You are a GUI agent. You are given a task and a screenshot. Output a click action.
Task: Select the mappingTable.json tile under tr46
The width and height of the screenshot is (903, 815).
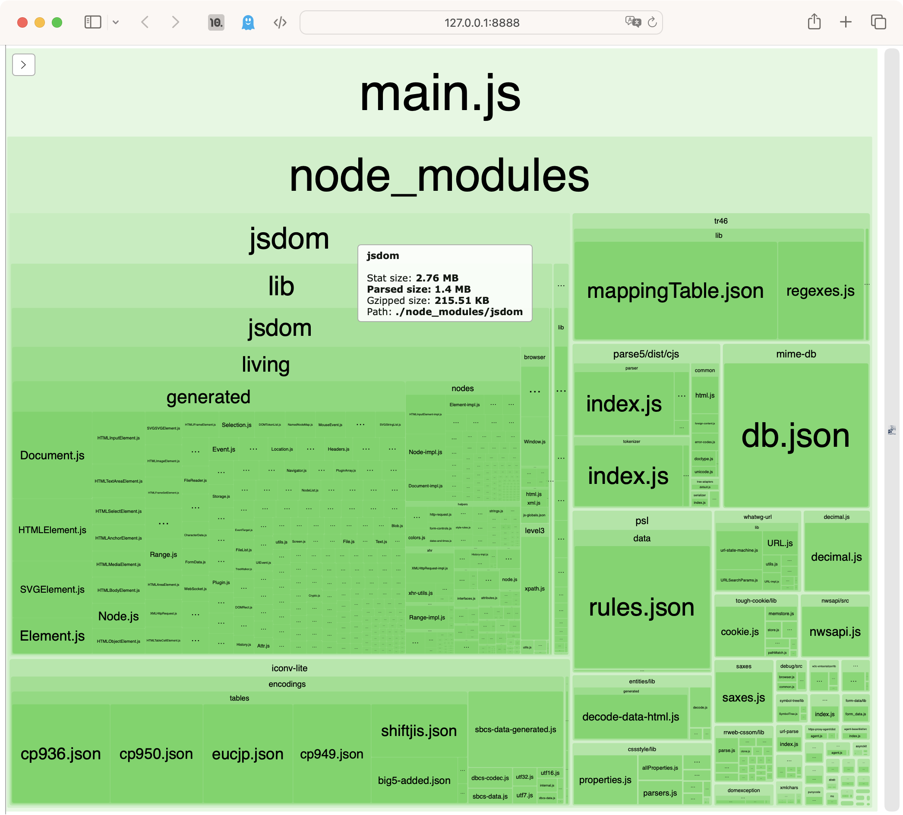(x=676, y=291)
